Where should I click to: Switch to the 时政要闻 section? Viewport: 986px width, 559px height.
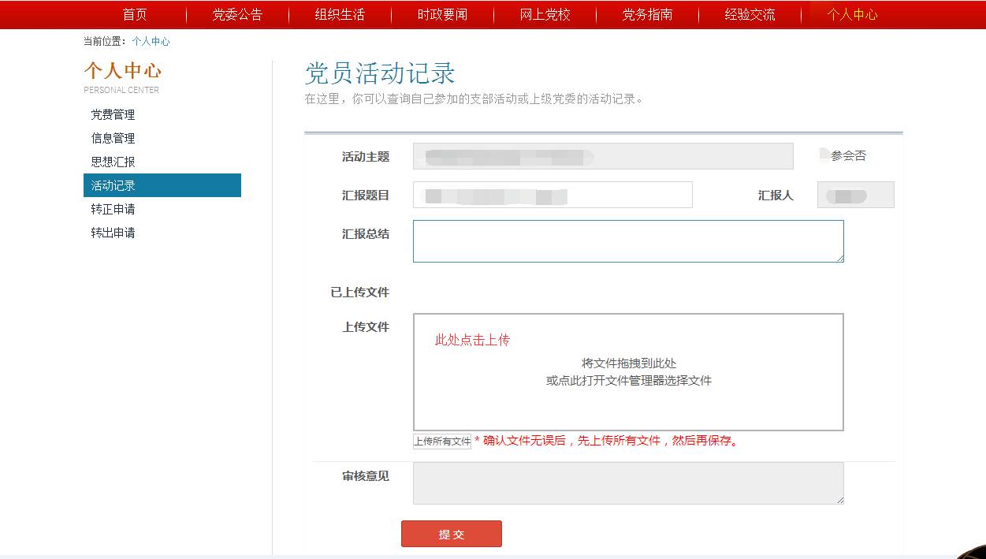[442, 14]
